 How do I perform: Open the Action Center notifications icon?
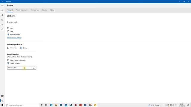pos(188,105)
